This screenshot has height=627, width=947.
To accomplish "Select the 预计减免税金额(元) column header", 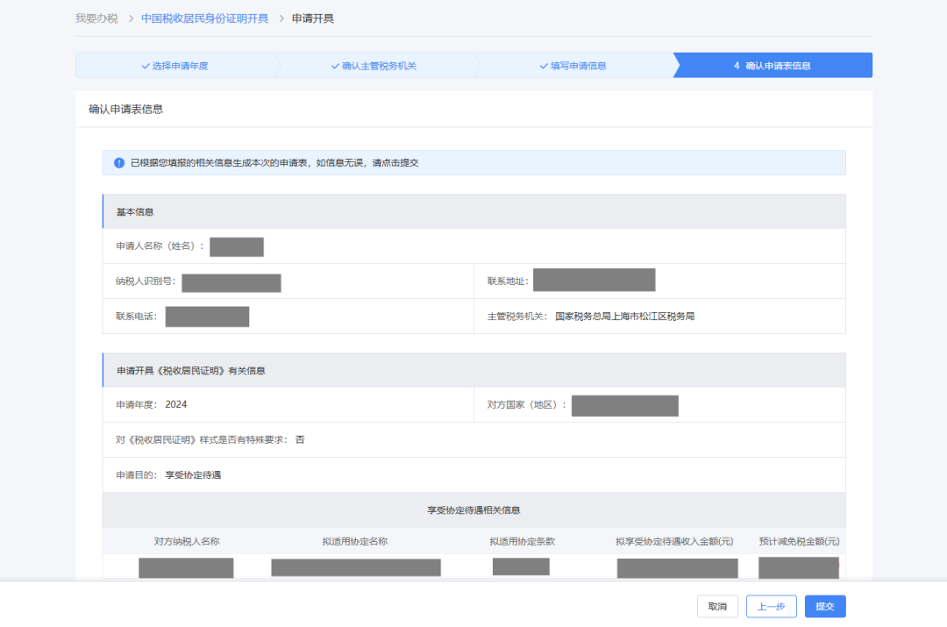I will pos(799,542).
